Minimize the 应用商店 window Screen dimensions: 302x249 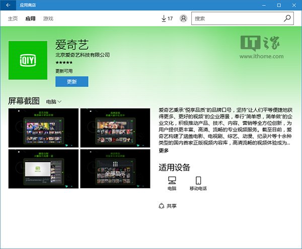pos(264,5)
